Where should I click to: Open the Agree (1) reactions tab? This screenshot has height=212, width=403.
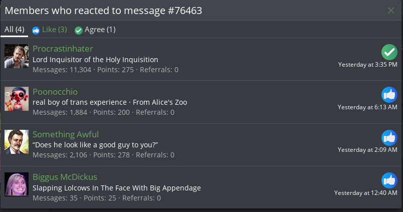click(95, 30)
